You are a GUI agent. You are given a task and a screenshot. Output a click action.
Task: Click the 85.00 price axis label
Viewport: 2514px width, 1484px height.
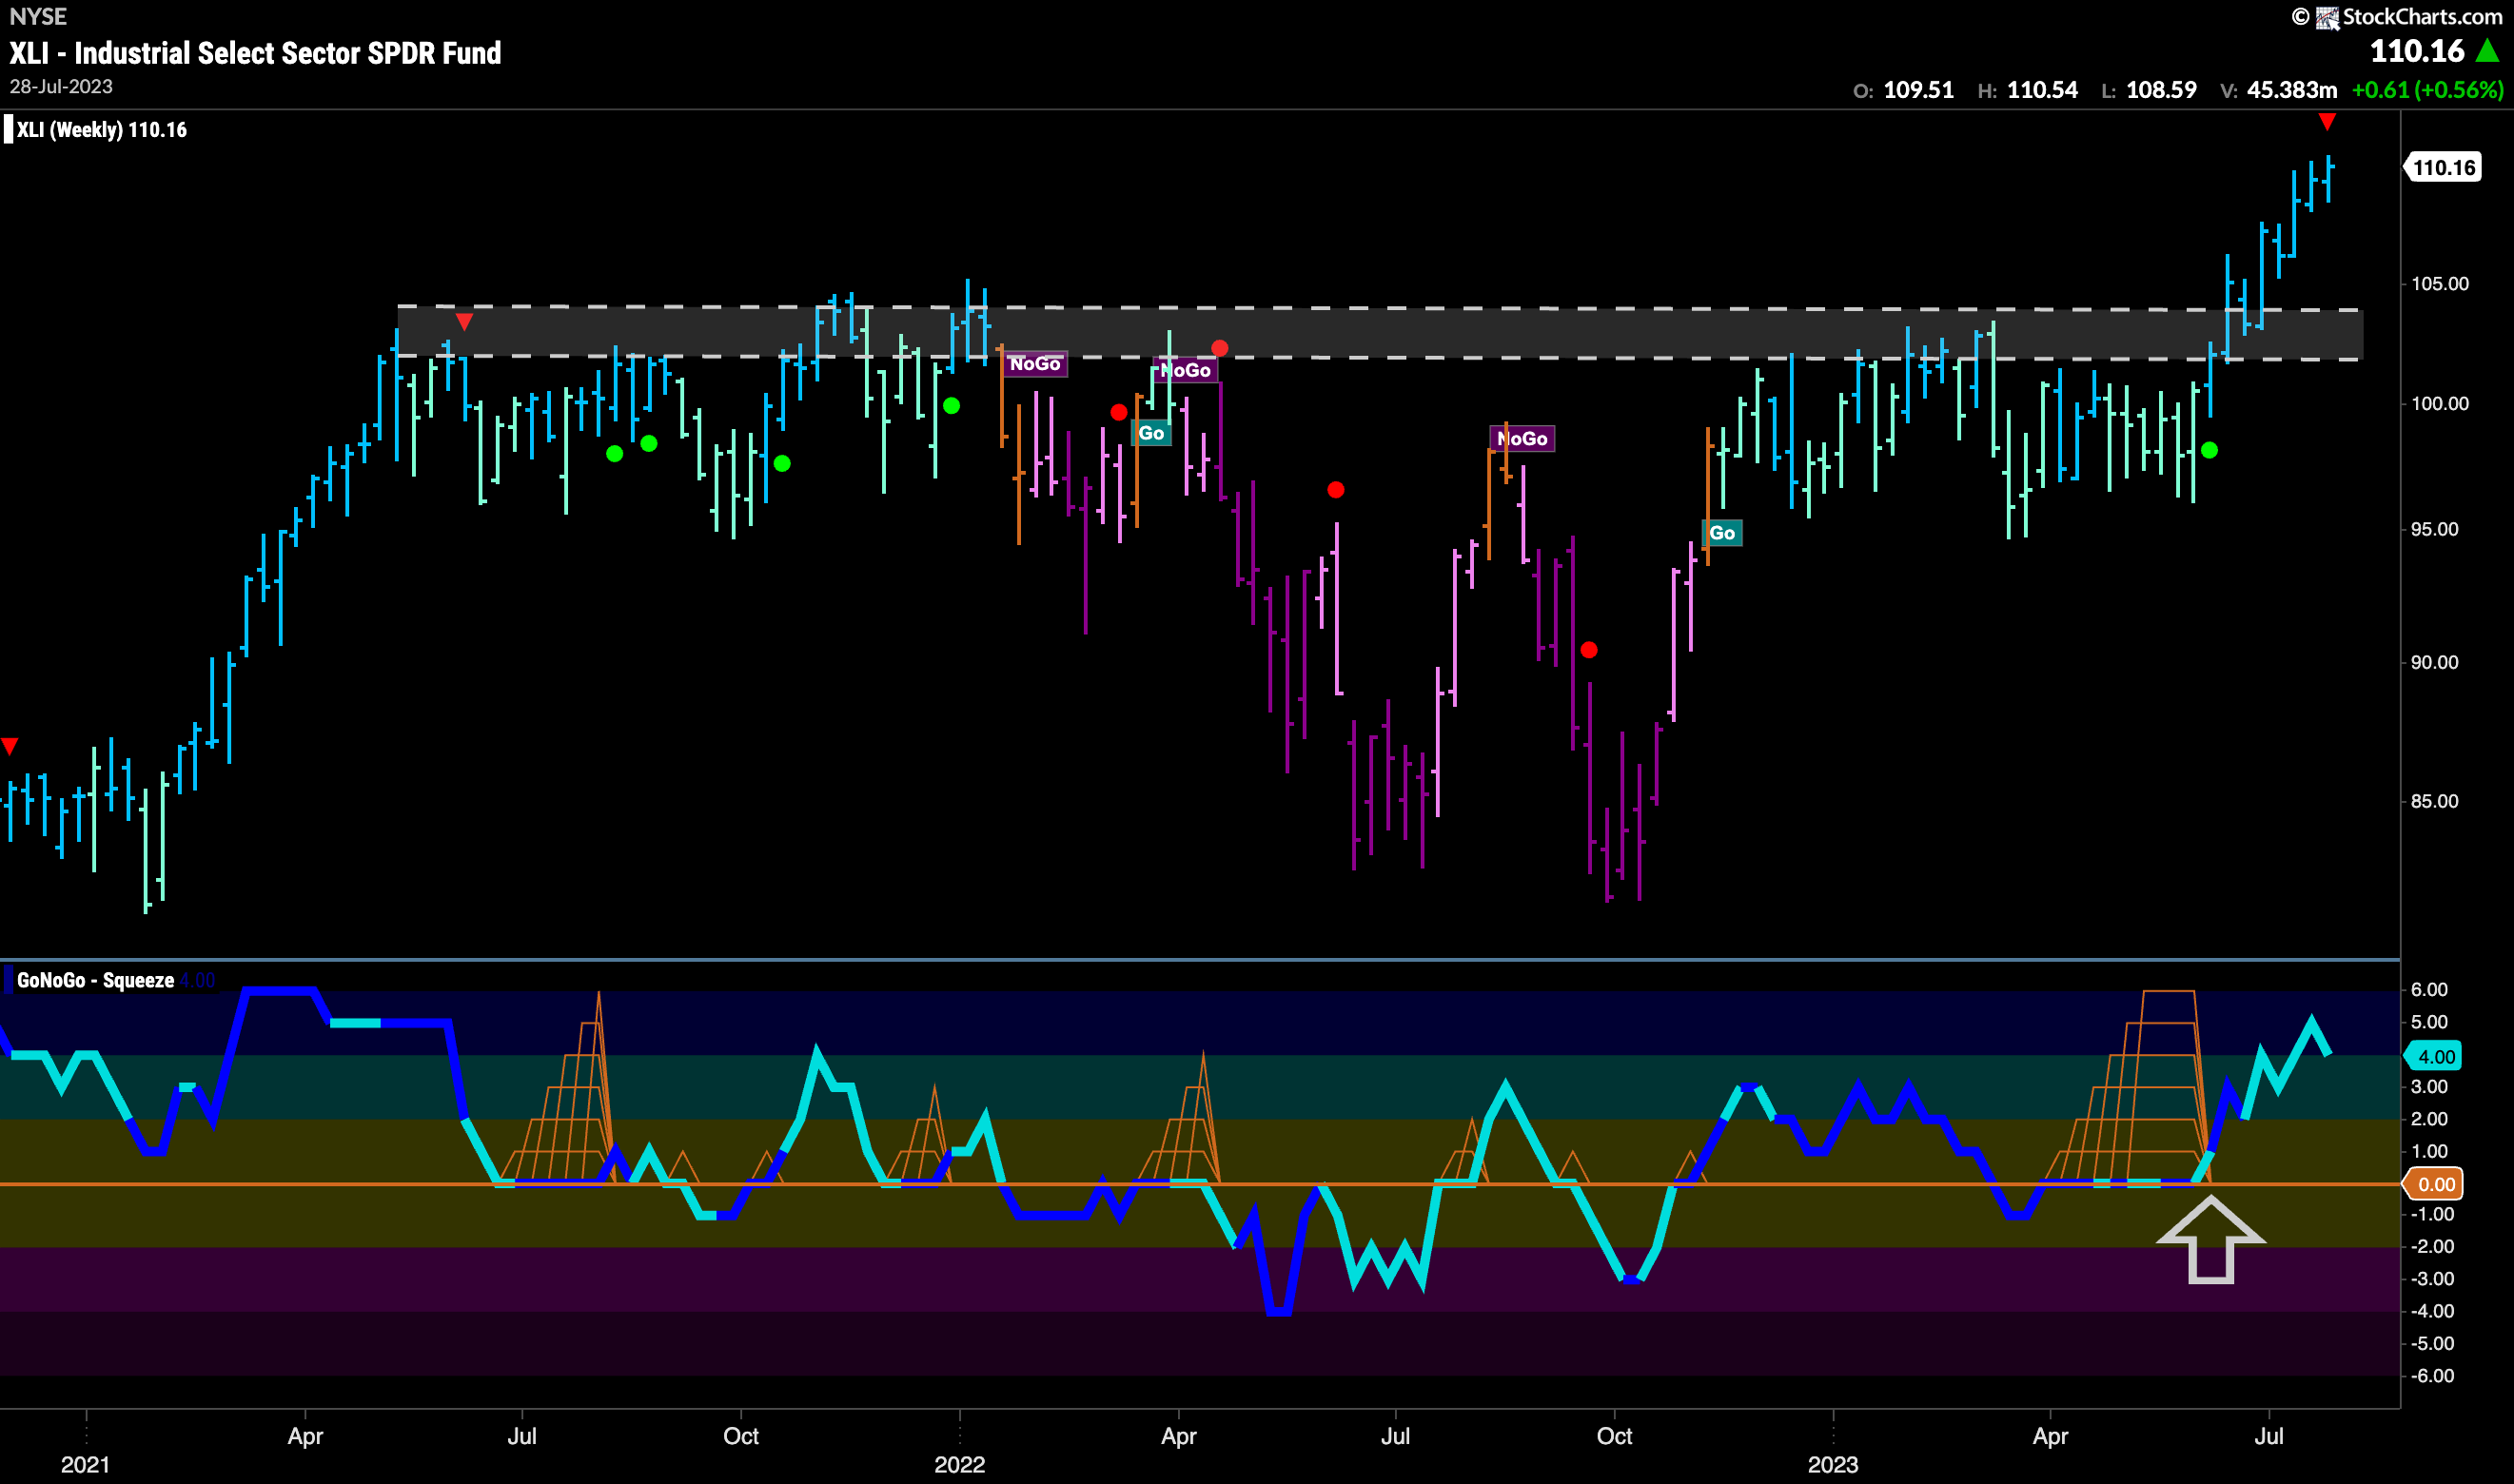(x=2434, y=802)
